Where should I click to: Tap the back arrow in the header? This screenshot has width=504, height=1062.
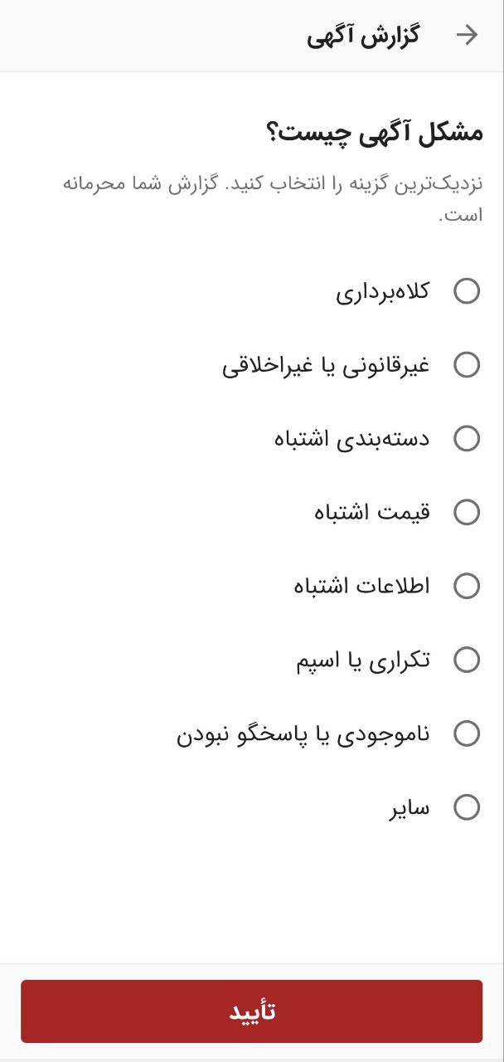pyautogui.click(x=468, y=35)
